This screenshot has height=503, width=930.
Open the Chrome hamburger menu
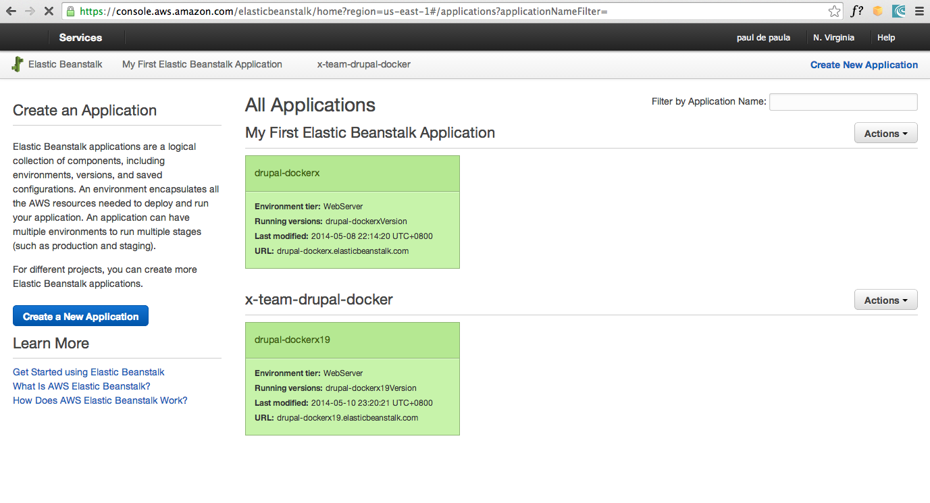click(x=919, y=11)
